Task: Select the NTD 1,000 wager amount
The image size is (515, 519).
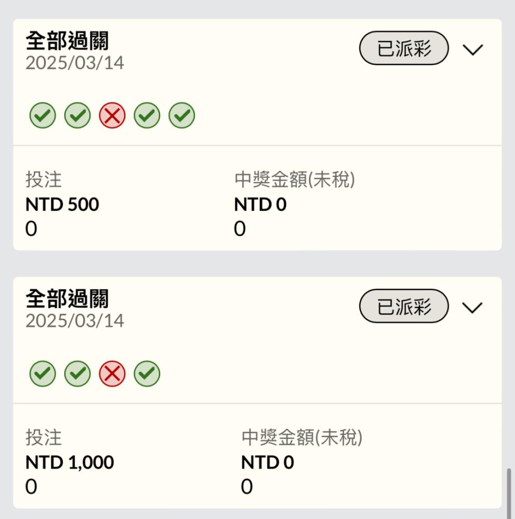Action: pos(70,462)
